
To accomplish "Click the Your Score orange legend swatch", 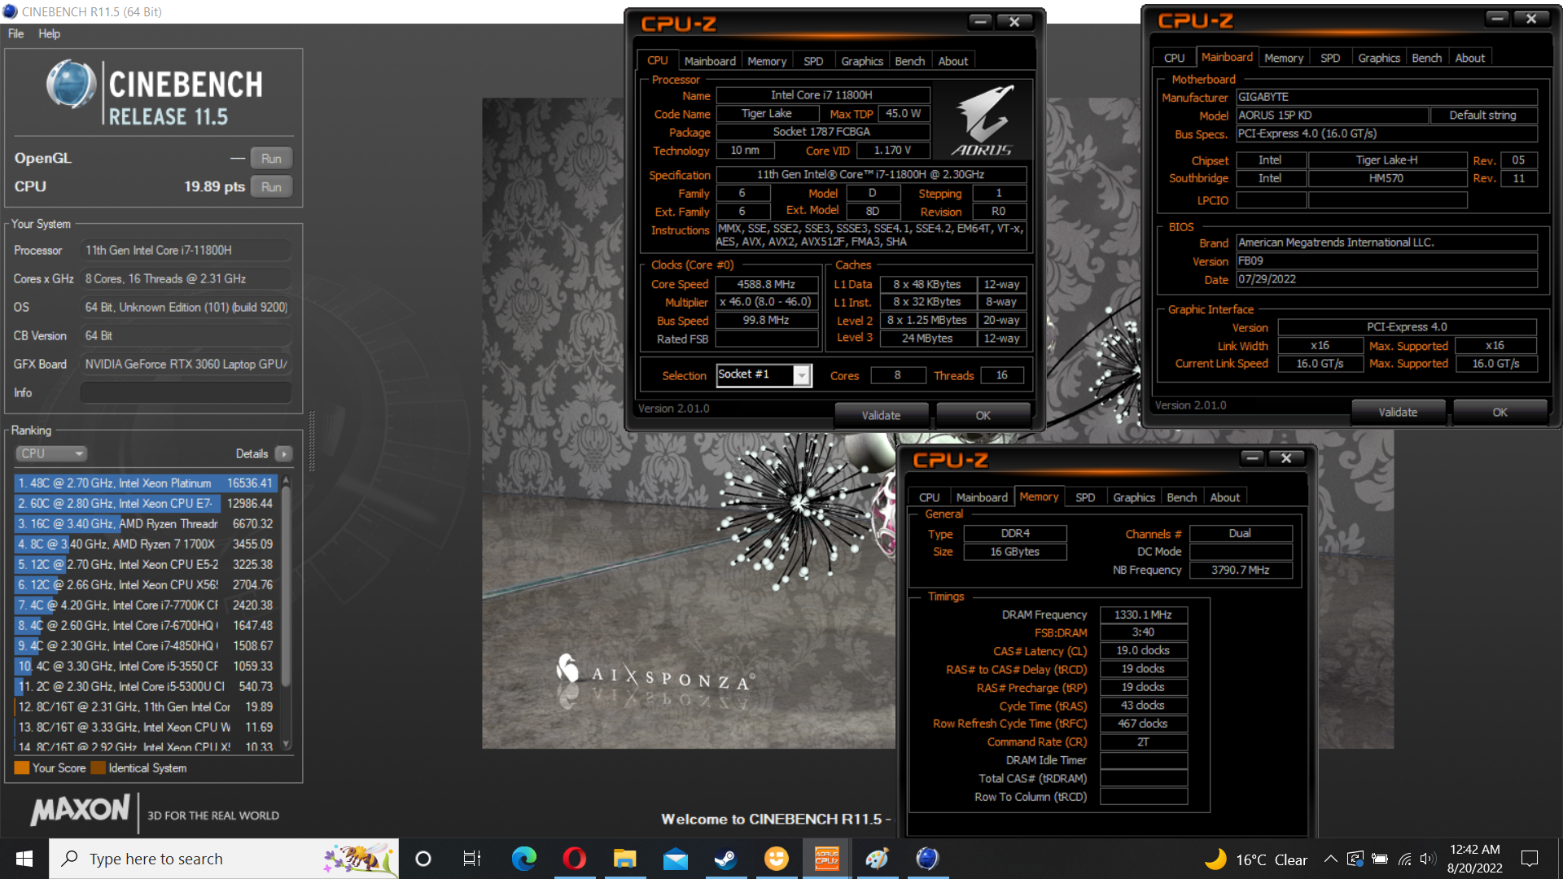I will [x=22, y=767].
